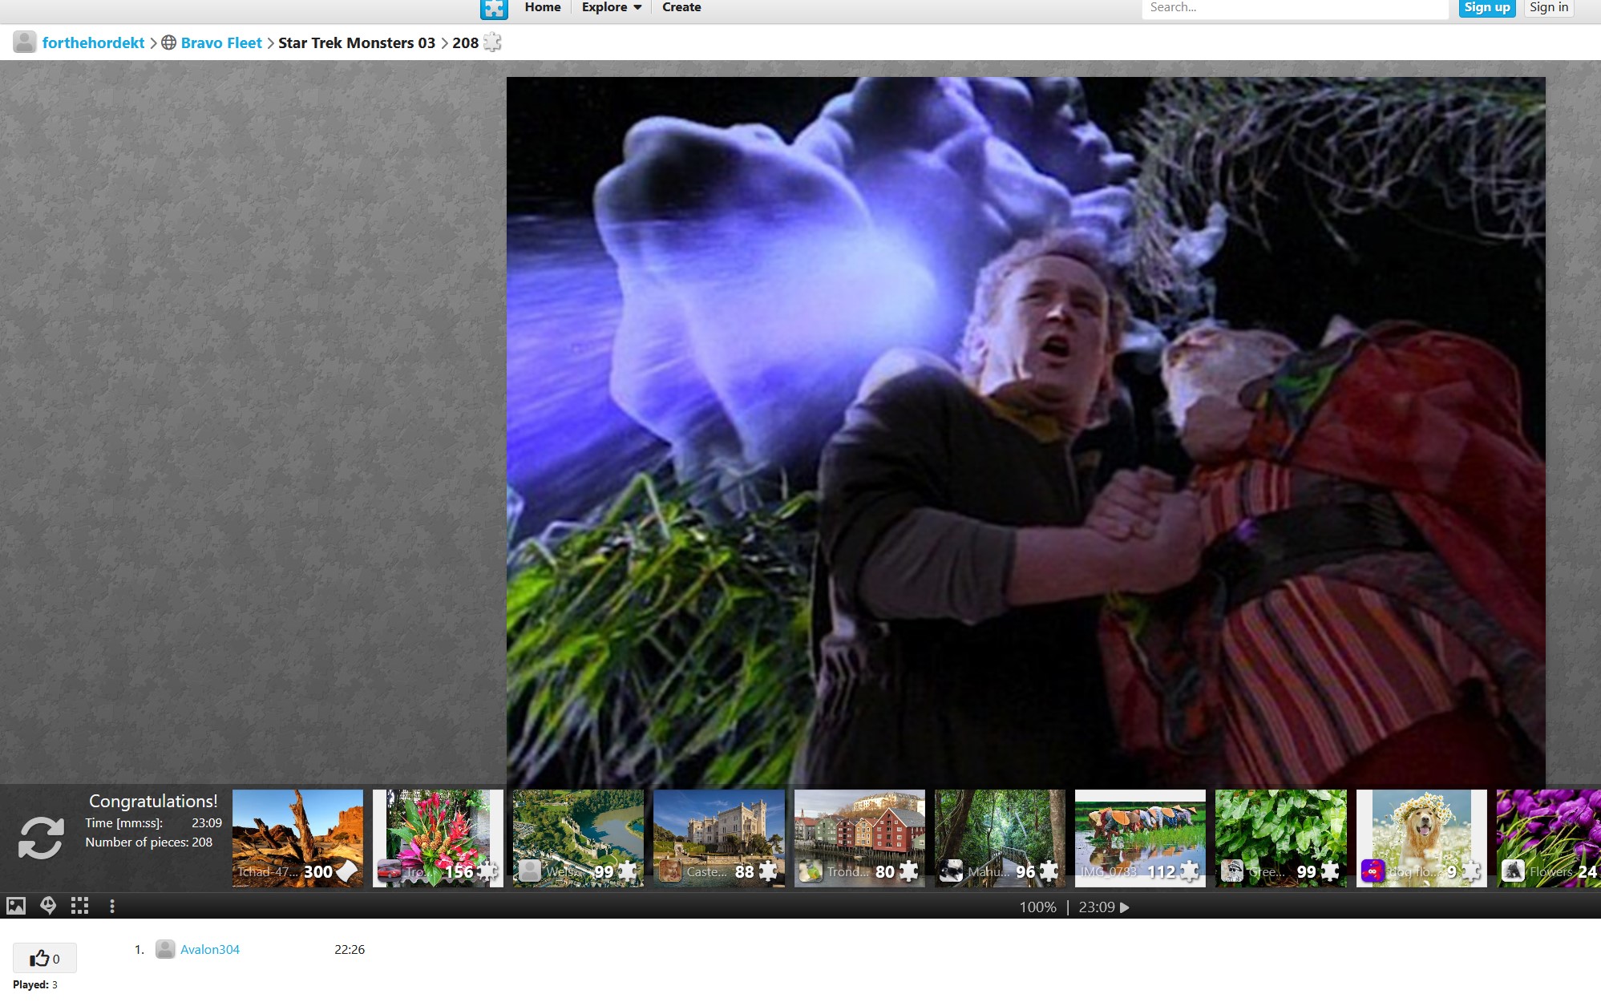Click the gray user avatar on Wels thumbnail
Viewport: 1601px width, 1006px height.
pos(530,871)
